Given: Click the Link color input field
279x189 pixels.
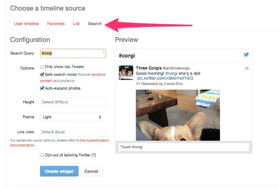Looking at the screenshot, I should coord(73,132).
